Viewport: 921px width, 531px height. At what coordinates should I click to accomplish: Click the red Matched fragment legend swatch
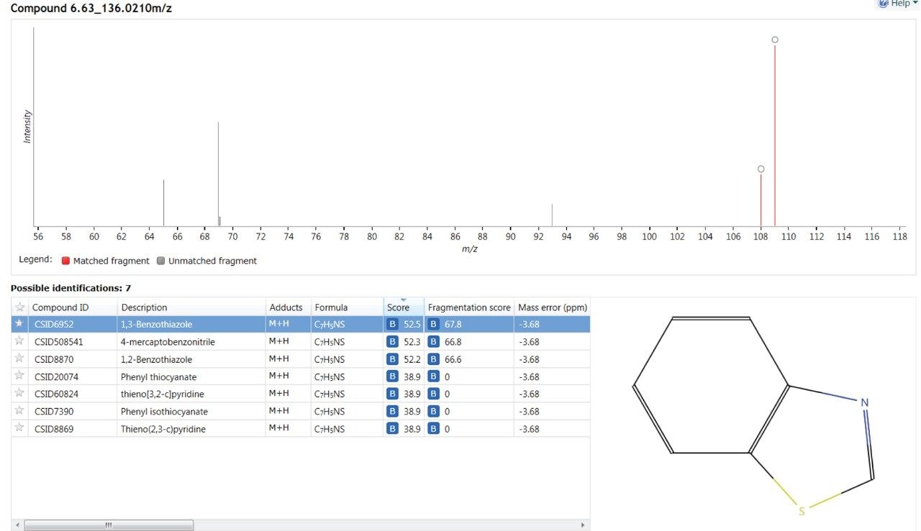65,261
